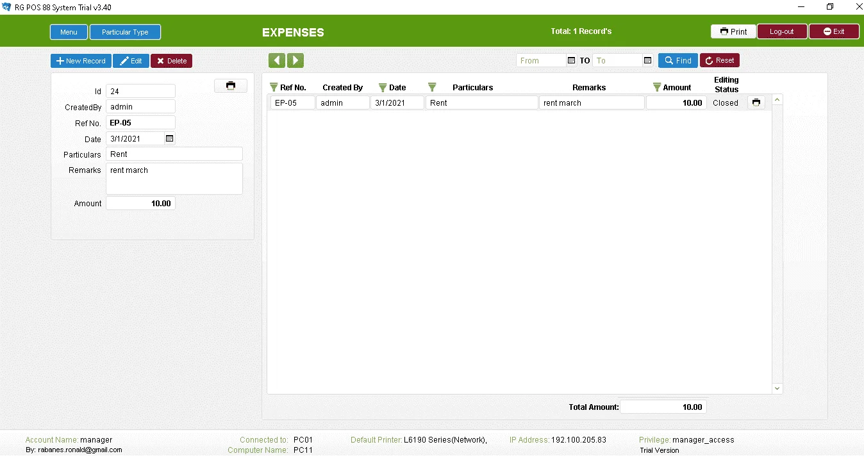Click the Editing Status column header

tap(727, 85)
